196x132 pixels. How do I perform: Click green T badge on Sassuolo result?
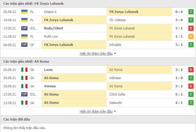coord(191,103)
